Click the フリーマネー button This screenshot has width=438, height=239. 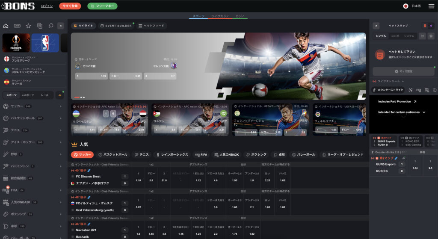pos(102,6)
